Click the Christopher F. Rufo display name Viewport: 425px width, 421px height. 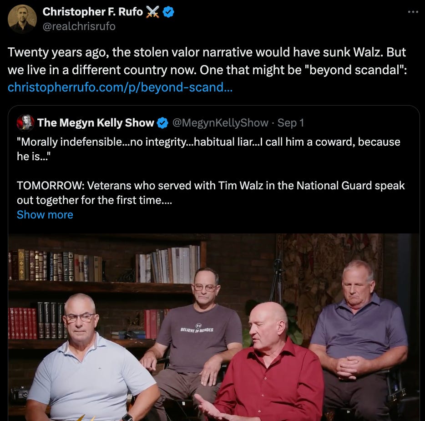click(x=93, y=12)
